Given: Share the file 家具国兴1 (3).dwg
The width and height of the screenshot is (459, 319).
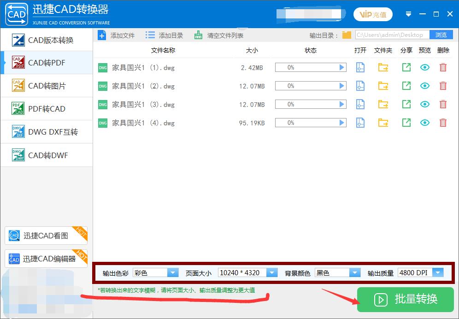Looking at the screenshot, I should pyautogui.click(x=406, y=104).
